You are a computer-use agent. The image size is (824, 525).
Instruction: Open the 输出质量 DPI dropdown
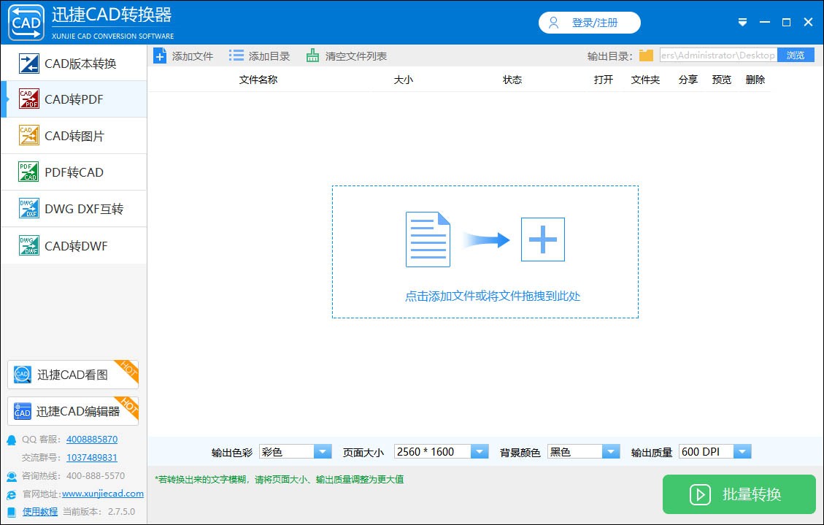[742, 451]
